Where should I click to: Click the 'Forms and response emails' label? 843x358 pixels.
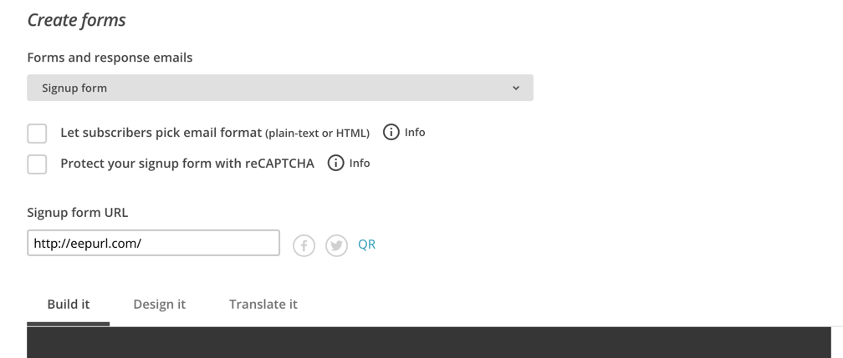pyautogui.click(x=110, y=58)
